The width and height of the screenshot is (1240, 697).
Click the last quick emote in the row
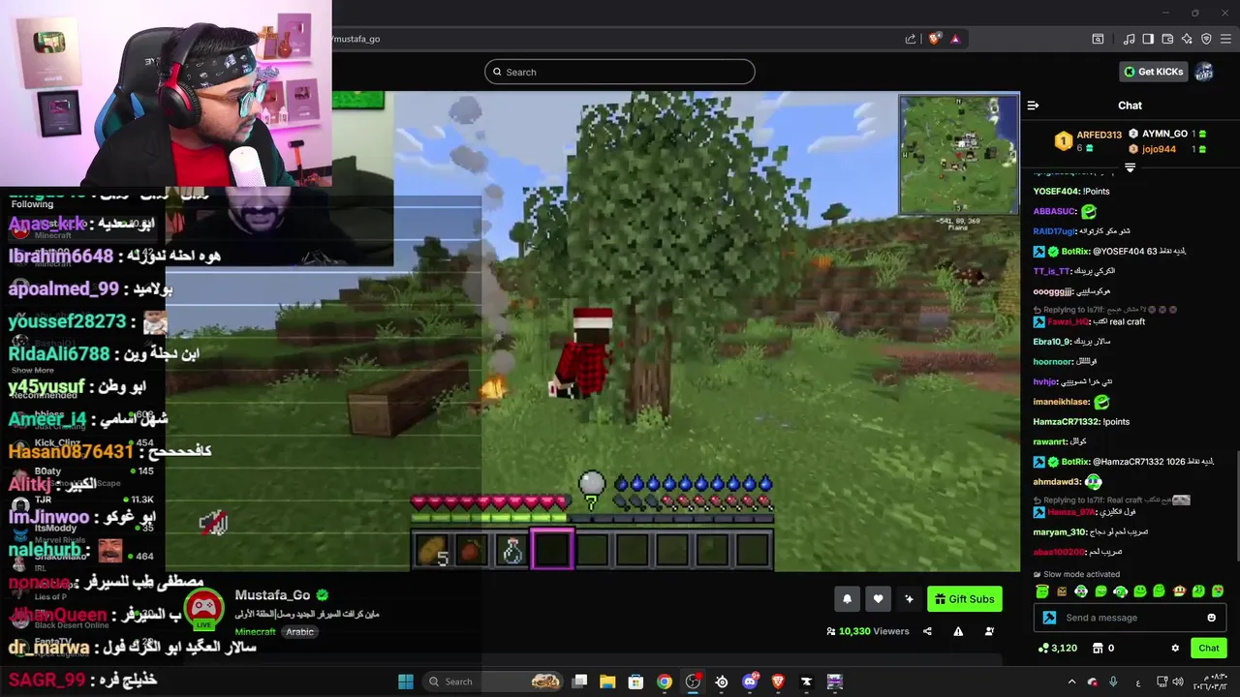[x=1218, y=591]
